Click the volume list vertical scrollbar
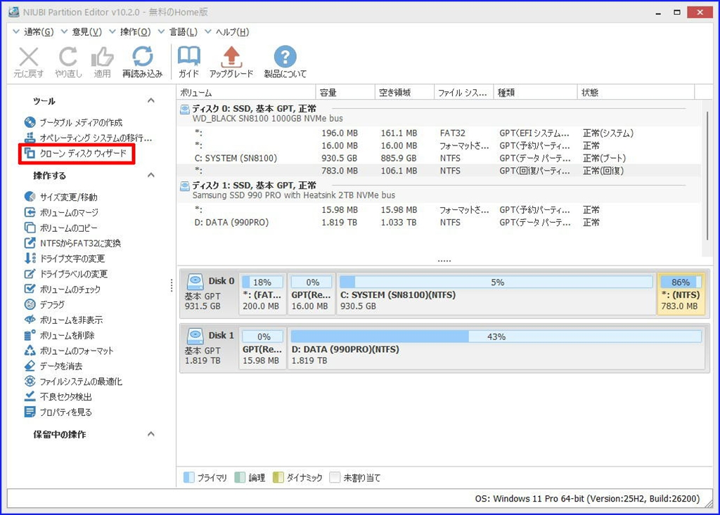This screenshot has width=720, height=515. click(707, 176)
